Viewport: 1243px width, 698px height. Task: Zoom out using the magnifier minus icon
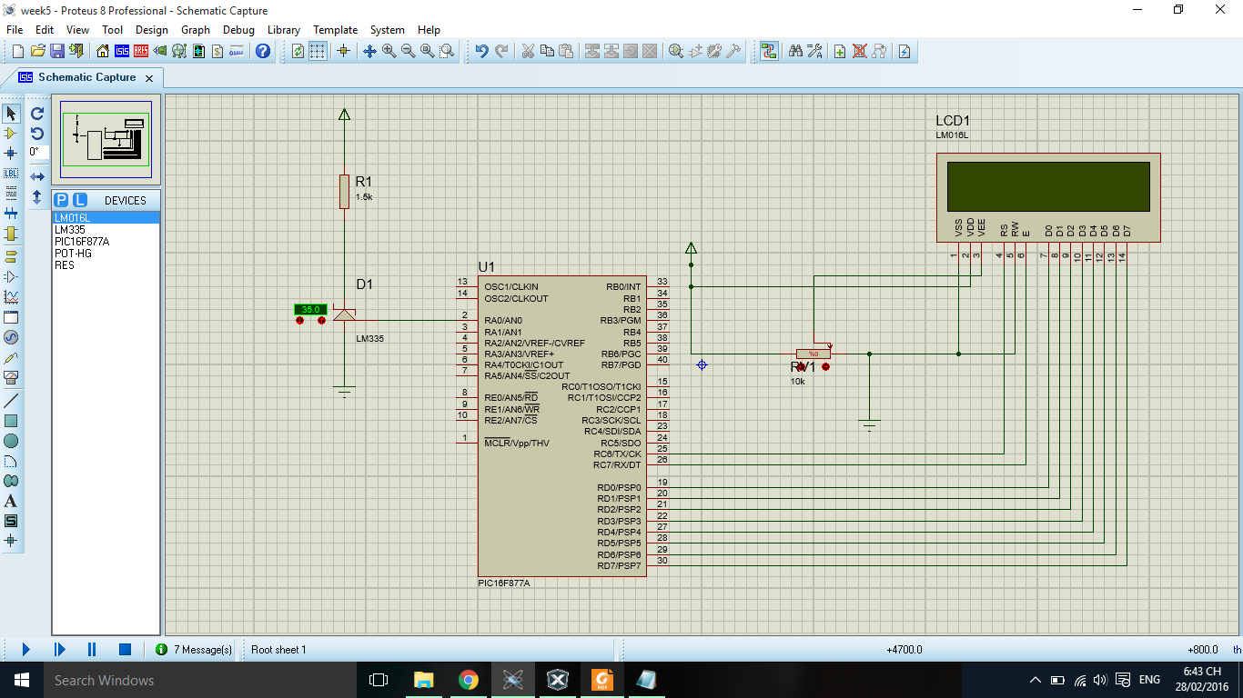408,51
